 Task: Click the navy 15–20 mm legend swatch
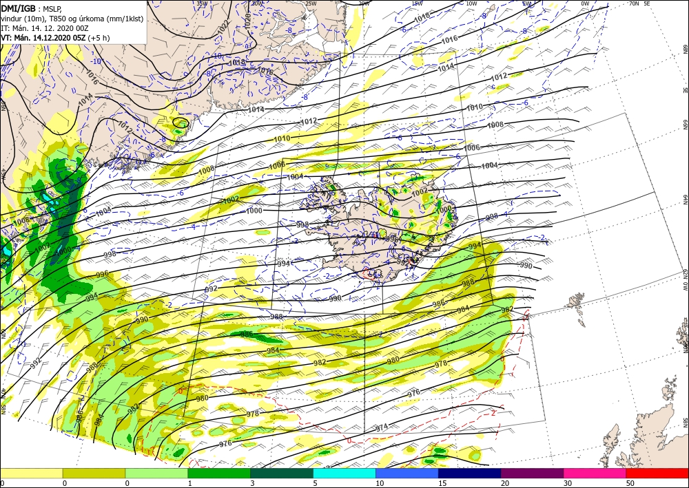tap(470, 473)
